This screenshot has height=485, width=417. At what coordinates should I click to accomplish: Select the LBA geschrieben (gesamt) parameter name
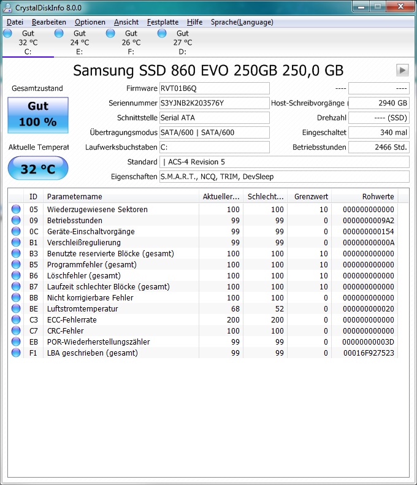tap(93, 353)
